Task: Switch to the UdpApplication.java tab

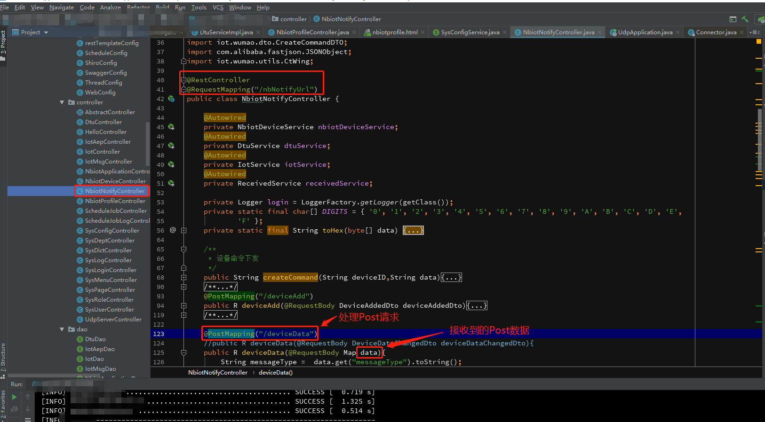Action: (x=645, y=32)
